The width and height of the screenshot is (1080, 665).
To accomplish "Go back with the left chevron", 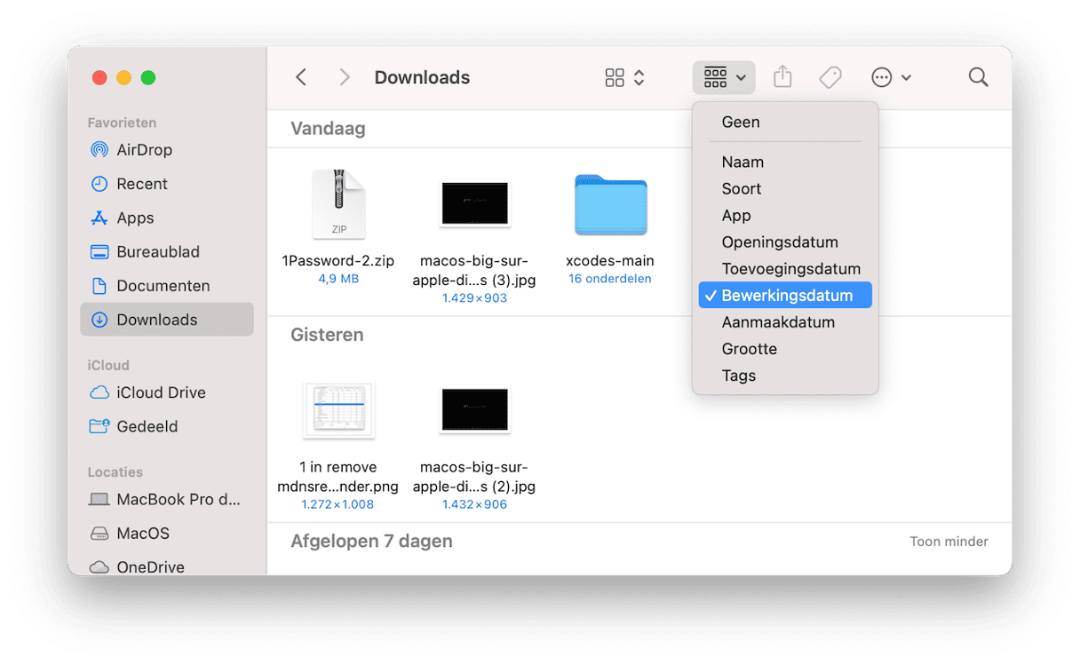I will (x=301, y=77).
